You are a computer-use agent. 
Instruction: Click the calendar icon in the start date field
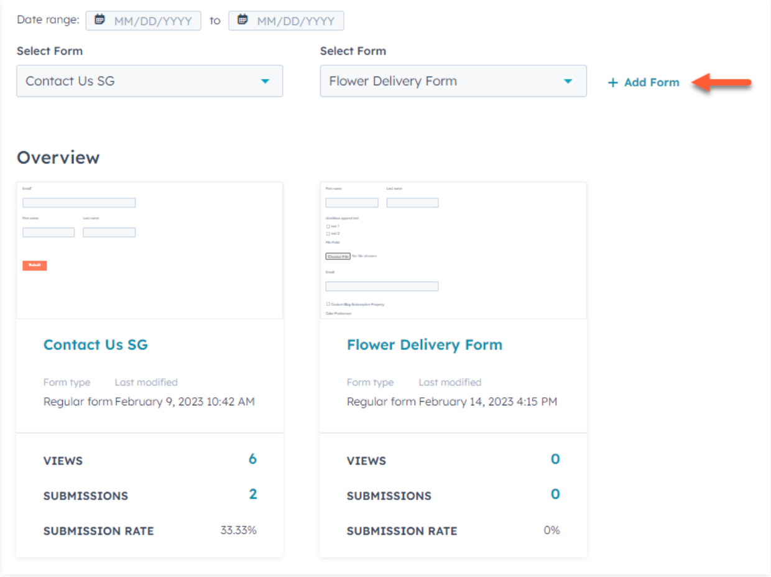[99, 20]
